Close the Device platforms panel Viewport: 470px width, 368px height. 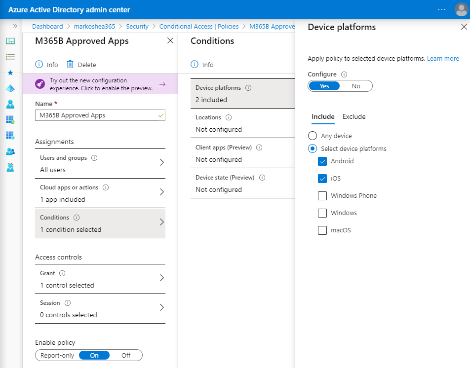464,27
